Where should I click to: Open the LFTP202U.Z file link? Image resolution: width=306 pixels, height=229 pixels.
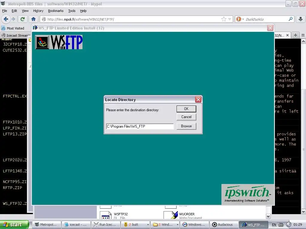pos(15,160)
